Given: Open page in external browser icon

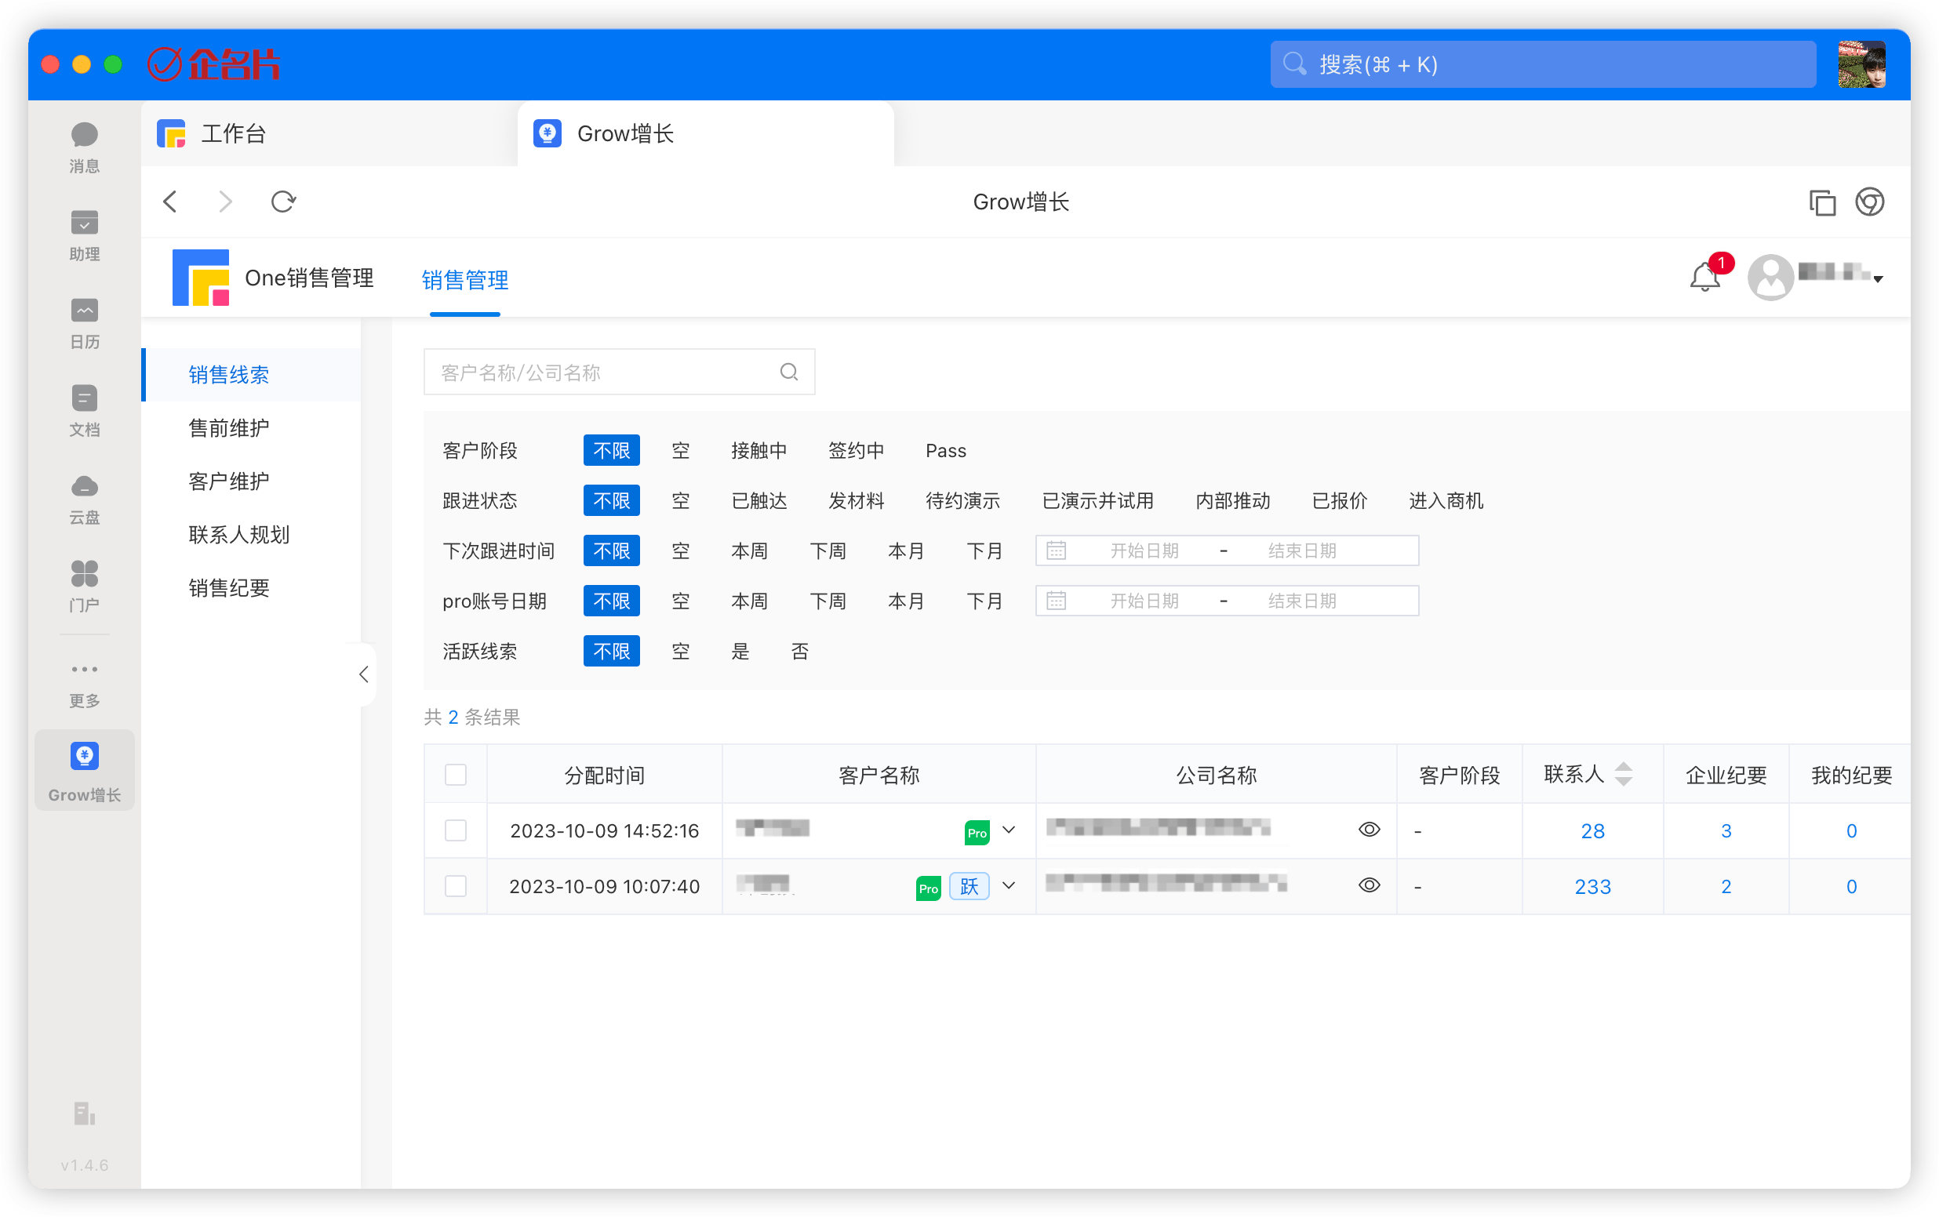Looking at the screenshot, I should click(x=1869, y=202).
